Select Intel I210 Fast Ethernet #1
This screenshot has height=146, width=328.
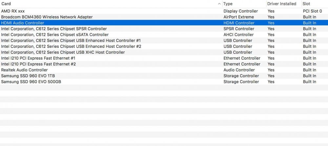(x=164, y=58)
